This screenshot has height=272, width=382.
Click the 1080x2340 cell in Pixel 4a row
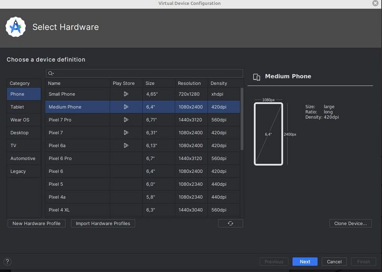point(191,197)
